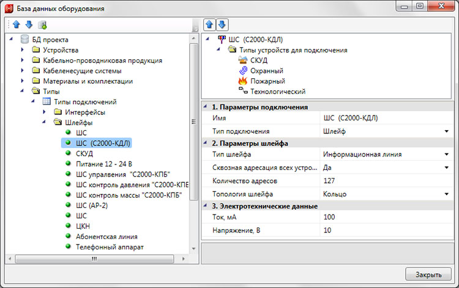Click the horizontal scrollbar thumb of left tree
459x288 pixels.
tap(94, 259)
